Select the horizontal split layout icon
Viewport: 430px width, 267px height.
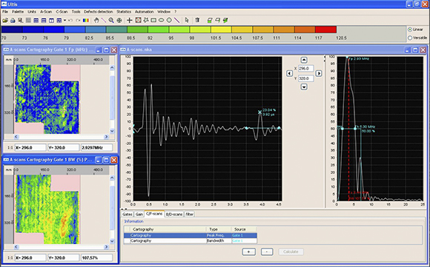(44, 20)
